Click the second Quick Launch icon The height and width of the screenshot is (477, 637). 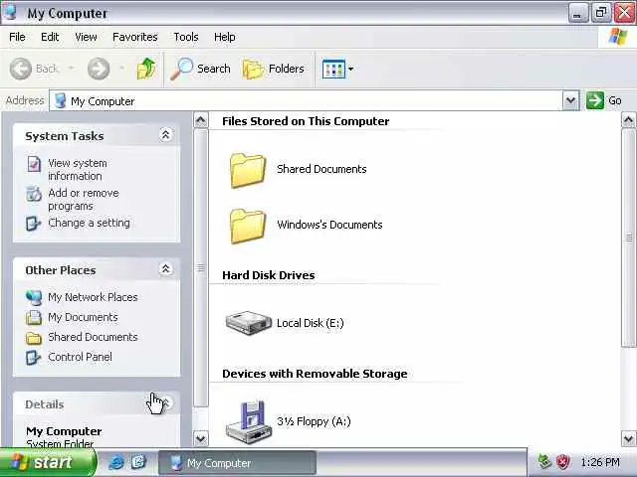pos(138,462)
